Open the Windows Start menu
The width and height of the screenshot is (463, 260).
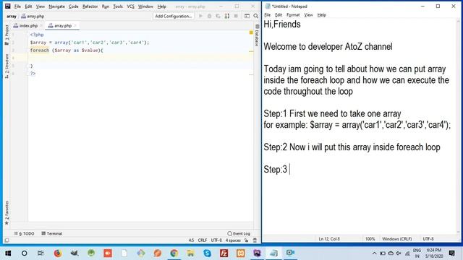[8, 253]
